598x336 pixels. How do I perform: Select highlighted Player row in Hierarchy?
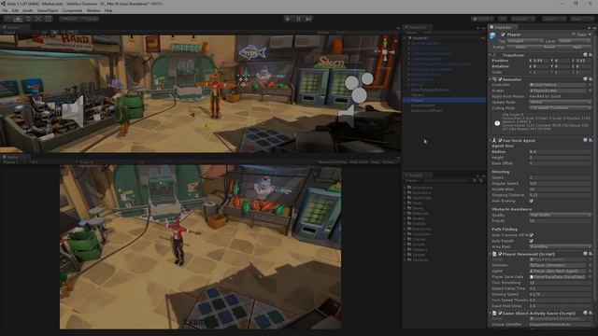point(445,100)
